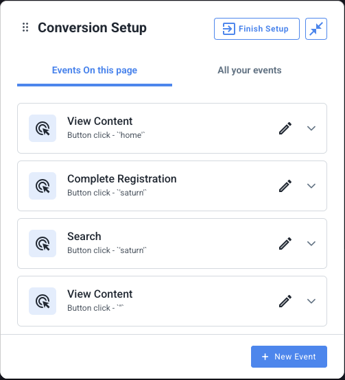The image size is (345, 380).
Task: Click the cursor icon of the View Content 'home' event
Action: coord(43,128)
